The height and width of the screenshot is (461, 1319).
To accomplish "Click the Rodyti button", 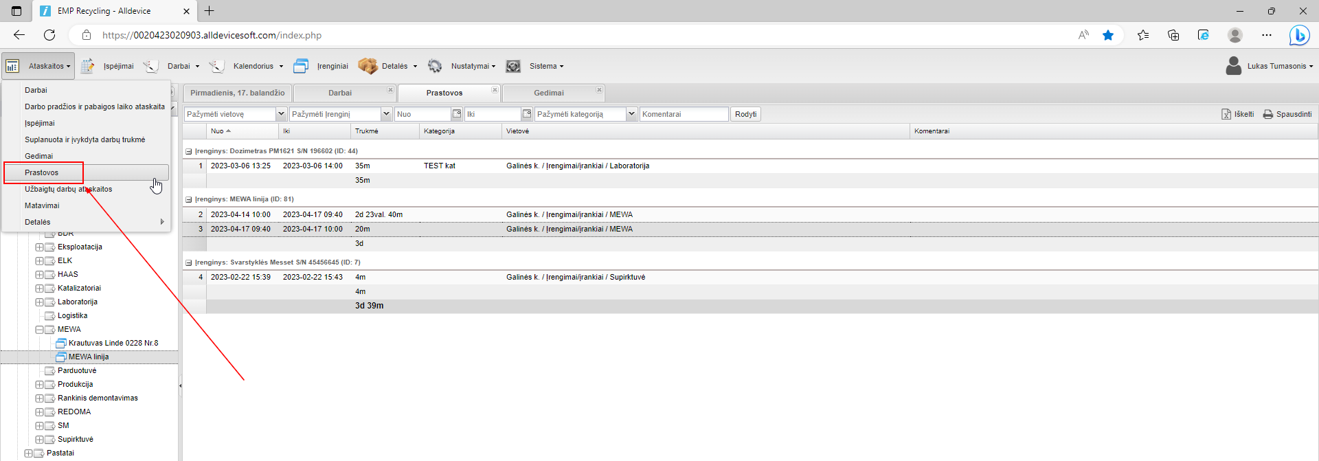I will pyautogui.click(x=745, y=114).
